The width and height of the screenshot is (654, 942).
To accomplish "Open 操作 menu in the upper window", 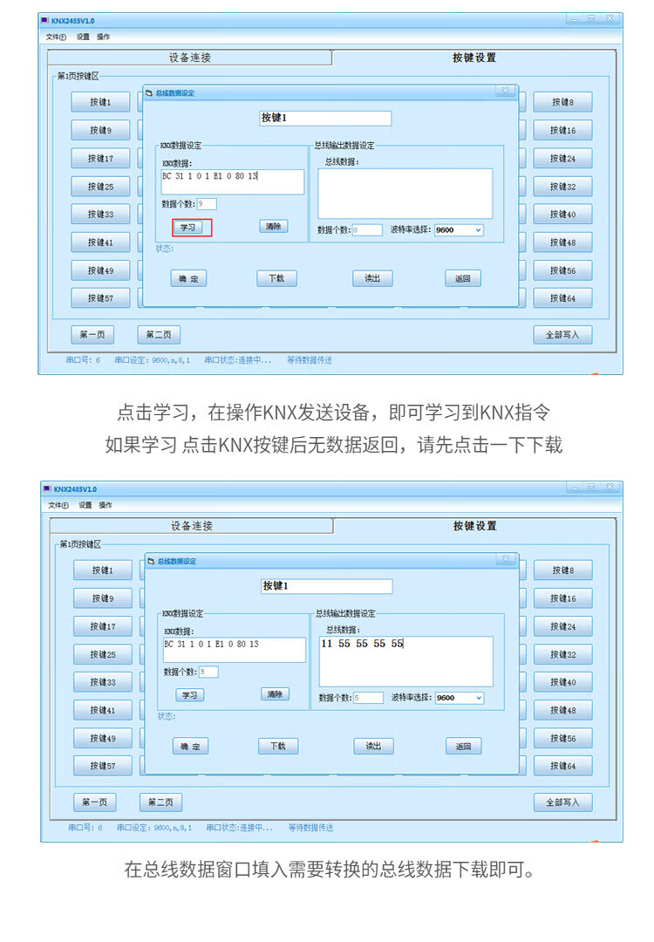I will tap(104, 37).
